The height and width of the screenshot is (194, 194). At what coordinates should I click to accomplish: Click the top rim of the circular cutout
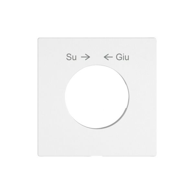[97, 65]
